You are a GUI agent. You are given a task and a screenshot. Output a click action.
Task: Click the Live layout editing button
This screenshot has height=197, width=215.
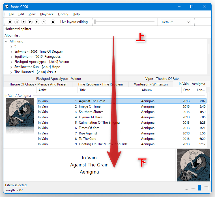click(74, 22)
